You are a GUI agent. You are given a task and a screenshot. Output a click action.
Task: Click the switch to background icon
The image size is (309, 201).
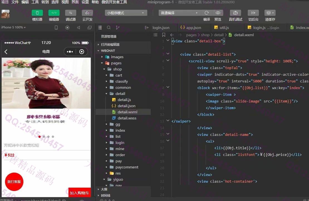tap(253, 13)
